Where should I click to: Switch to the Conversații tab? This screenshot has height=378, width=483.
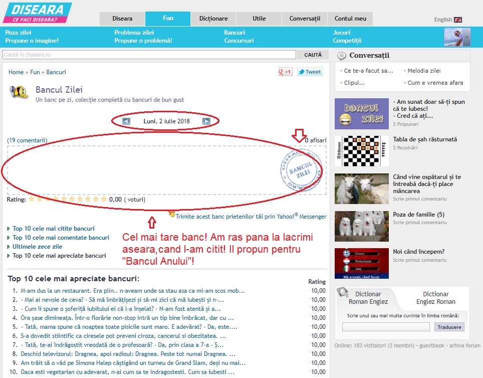point(305,19)
